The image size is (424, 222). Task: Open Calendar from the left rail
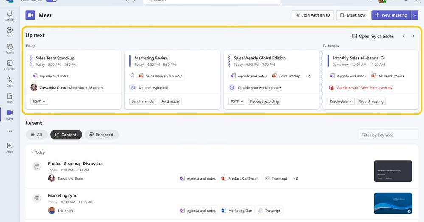(x=9, y=65)
